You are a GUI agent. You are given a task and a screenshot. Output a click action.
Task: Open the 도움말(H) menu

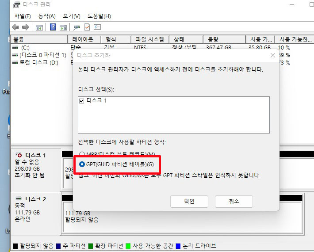(x=99, y=16)
